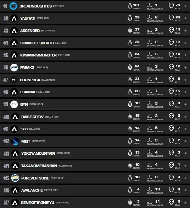Screen dimensions: 190x208
Task: Click the #3 rank number for ASCENDED
Action: [x=5, y=31]
